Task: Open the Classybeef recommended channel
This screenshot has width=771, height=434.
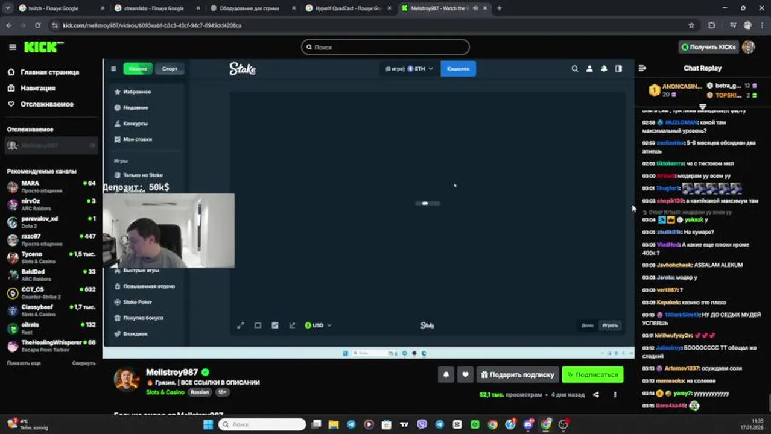Action: [x=51, y=310]
